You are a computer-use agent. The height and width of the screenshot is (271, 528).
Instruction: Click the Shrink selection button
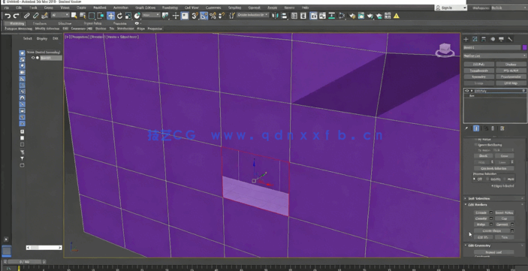(483, 156)
